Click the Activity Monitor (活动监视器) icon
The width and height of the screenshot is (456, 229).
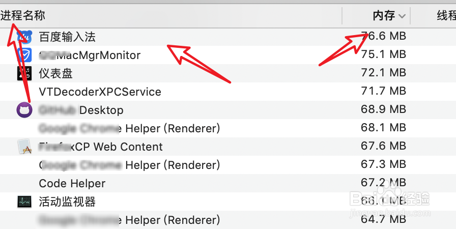click(24, 202)
